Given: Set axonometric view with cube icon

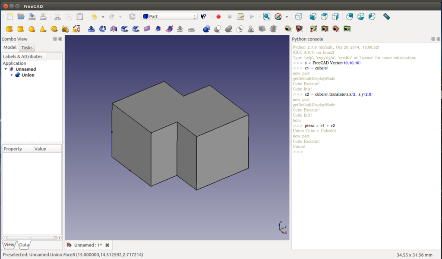Looking at the screenshot, I should [x=298, y=17].
